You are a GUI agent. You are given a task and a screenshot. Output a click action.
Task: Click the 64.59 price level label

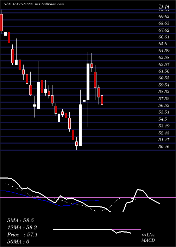point(164,50)
